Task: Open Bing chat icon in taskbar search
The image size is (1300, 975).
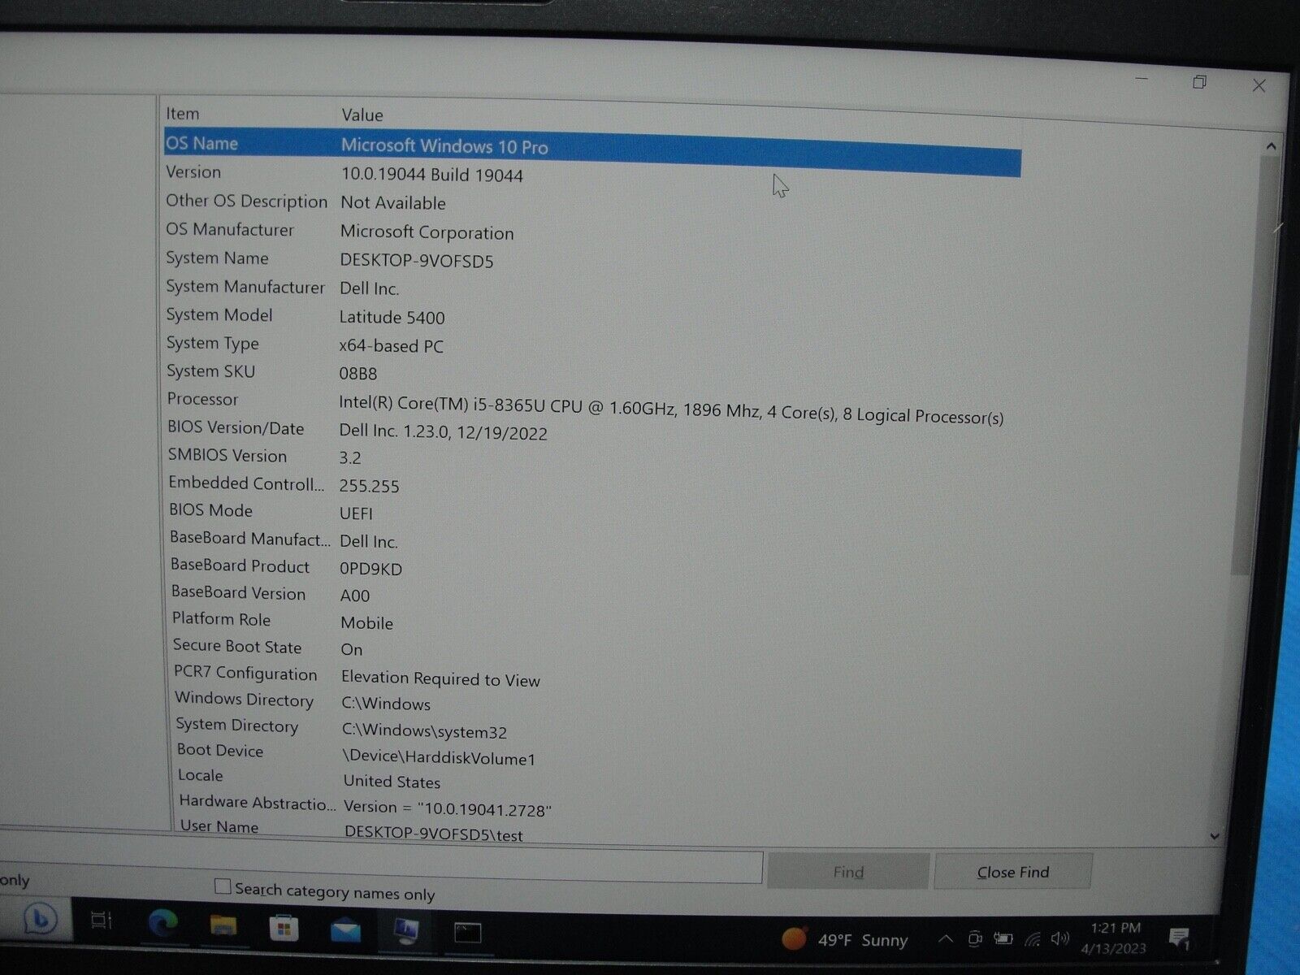Action: pos(39,919)
